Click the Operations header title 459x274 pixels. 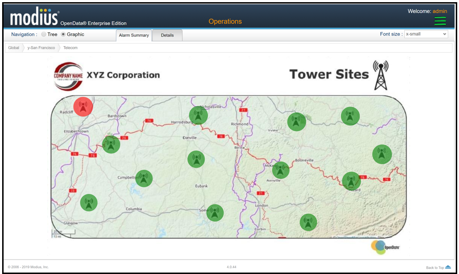tap(225, 22)
